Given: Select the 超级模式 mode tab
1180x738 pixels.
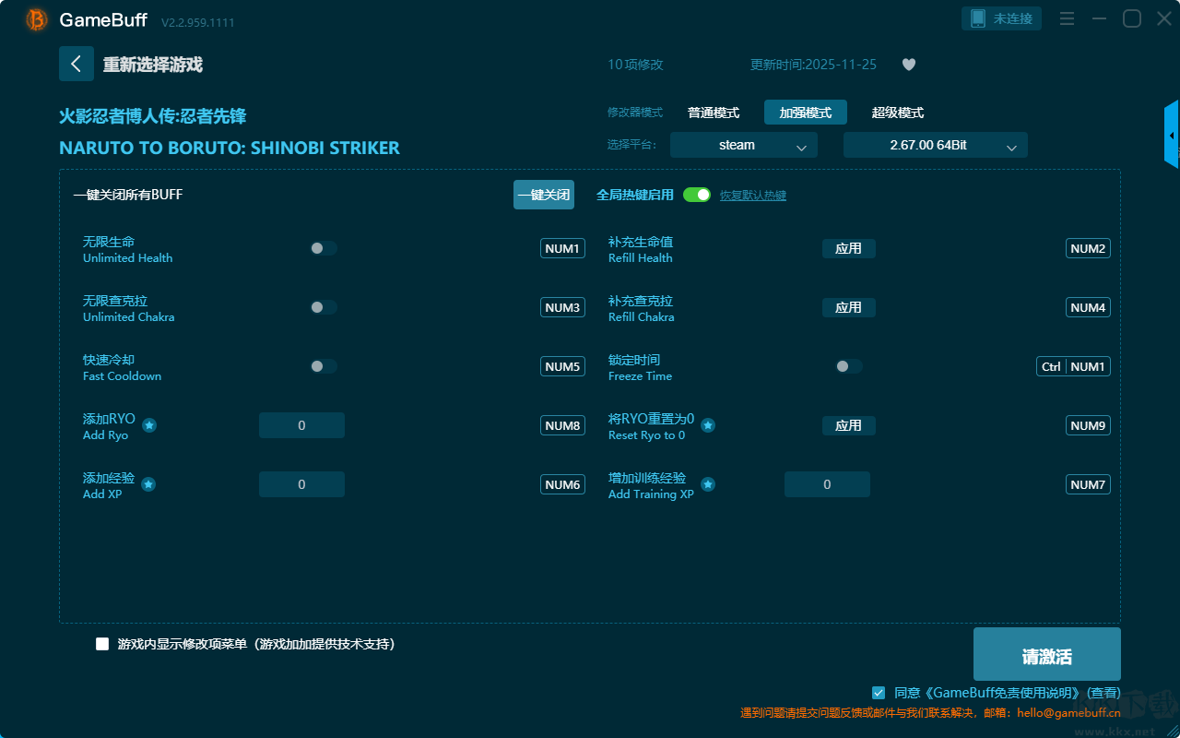Looking at the screenshot, I should point(897,113).
